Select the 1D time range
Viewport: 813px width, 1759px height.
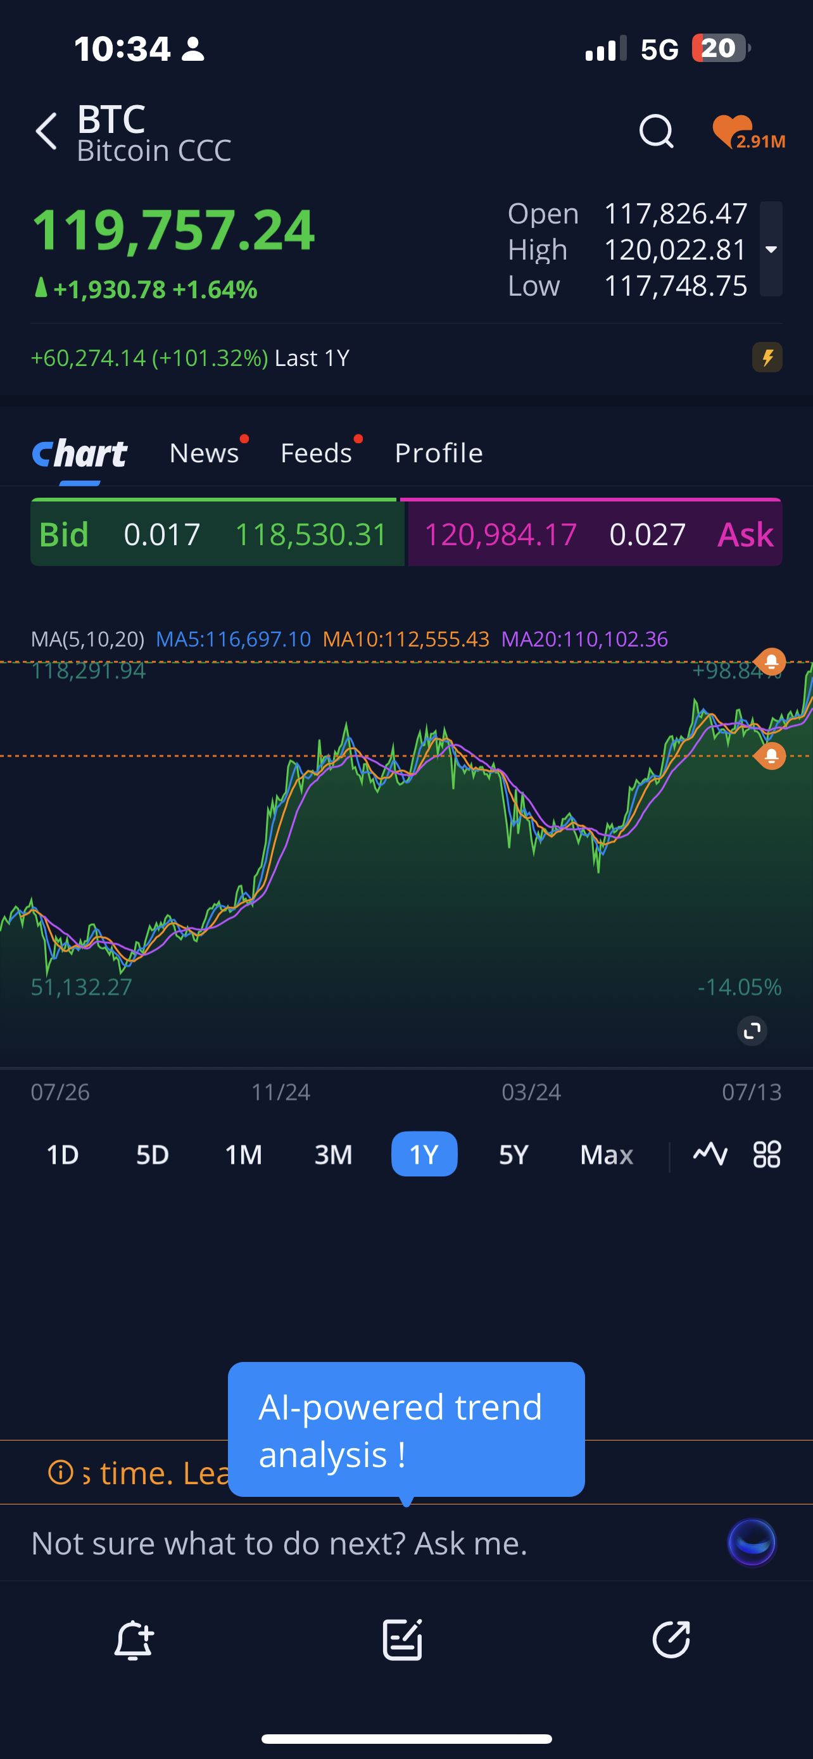pyautogui.click(x=62, y=1155)
